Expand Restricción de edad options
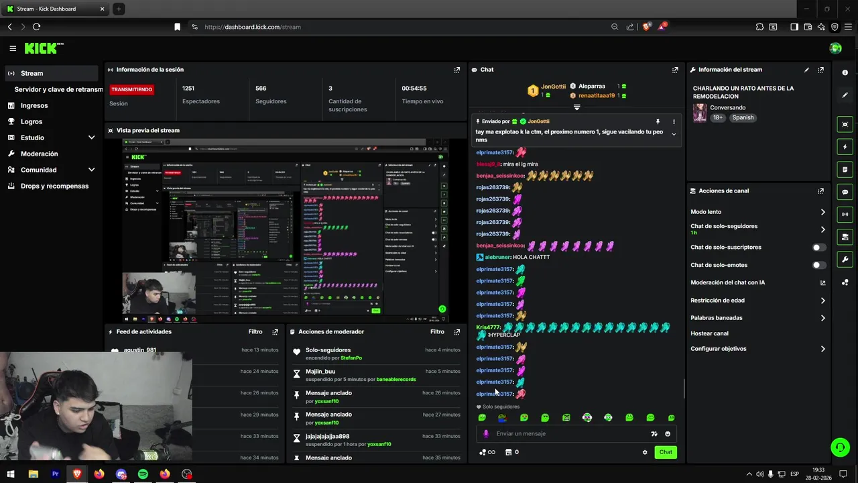The height and width of the screenshot is (483, 858). click(x=823, y=301)
